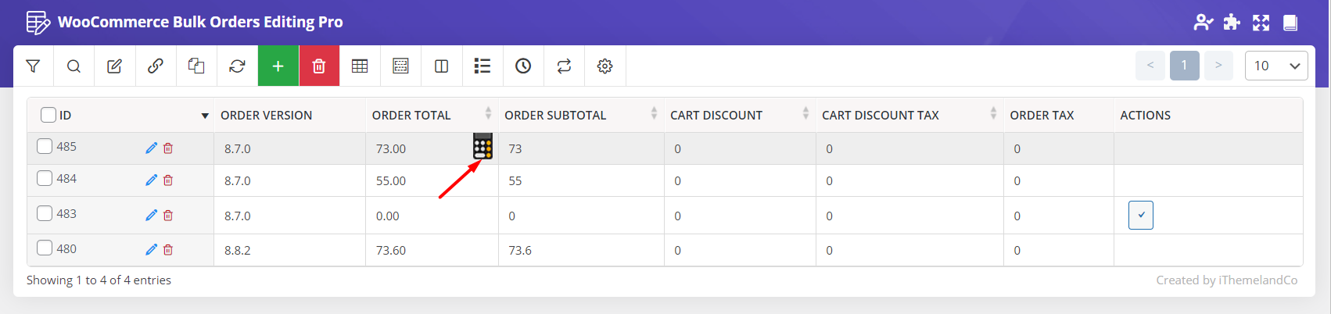Click the search magnifier icon
Viewport: 1331px width, 314px height.
pyautogui.click(x=74, y=66)
